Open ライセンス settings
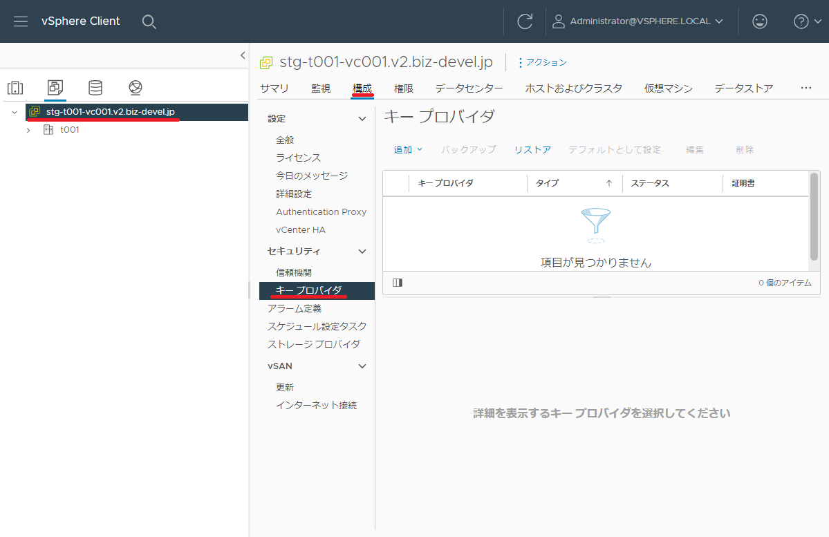Screen dimensions: 829x537 pos(298,158)
